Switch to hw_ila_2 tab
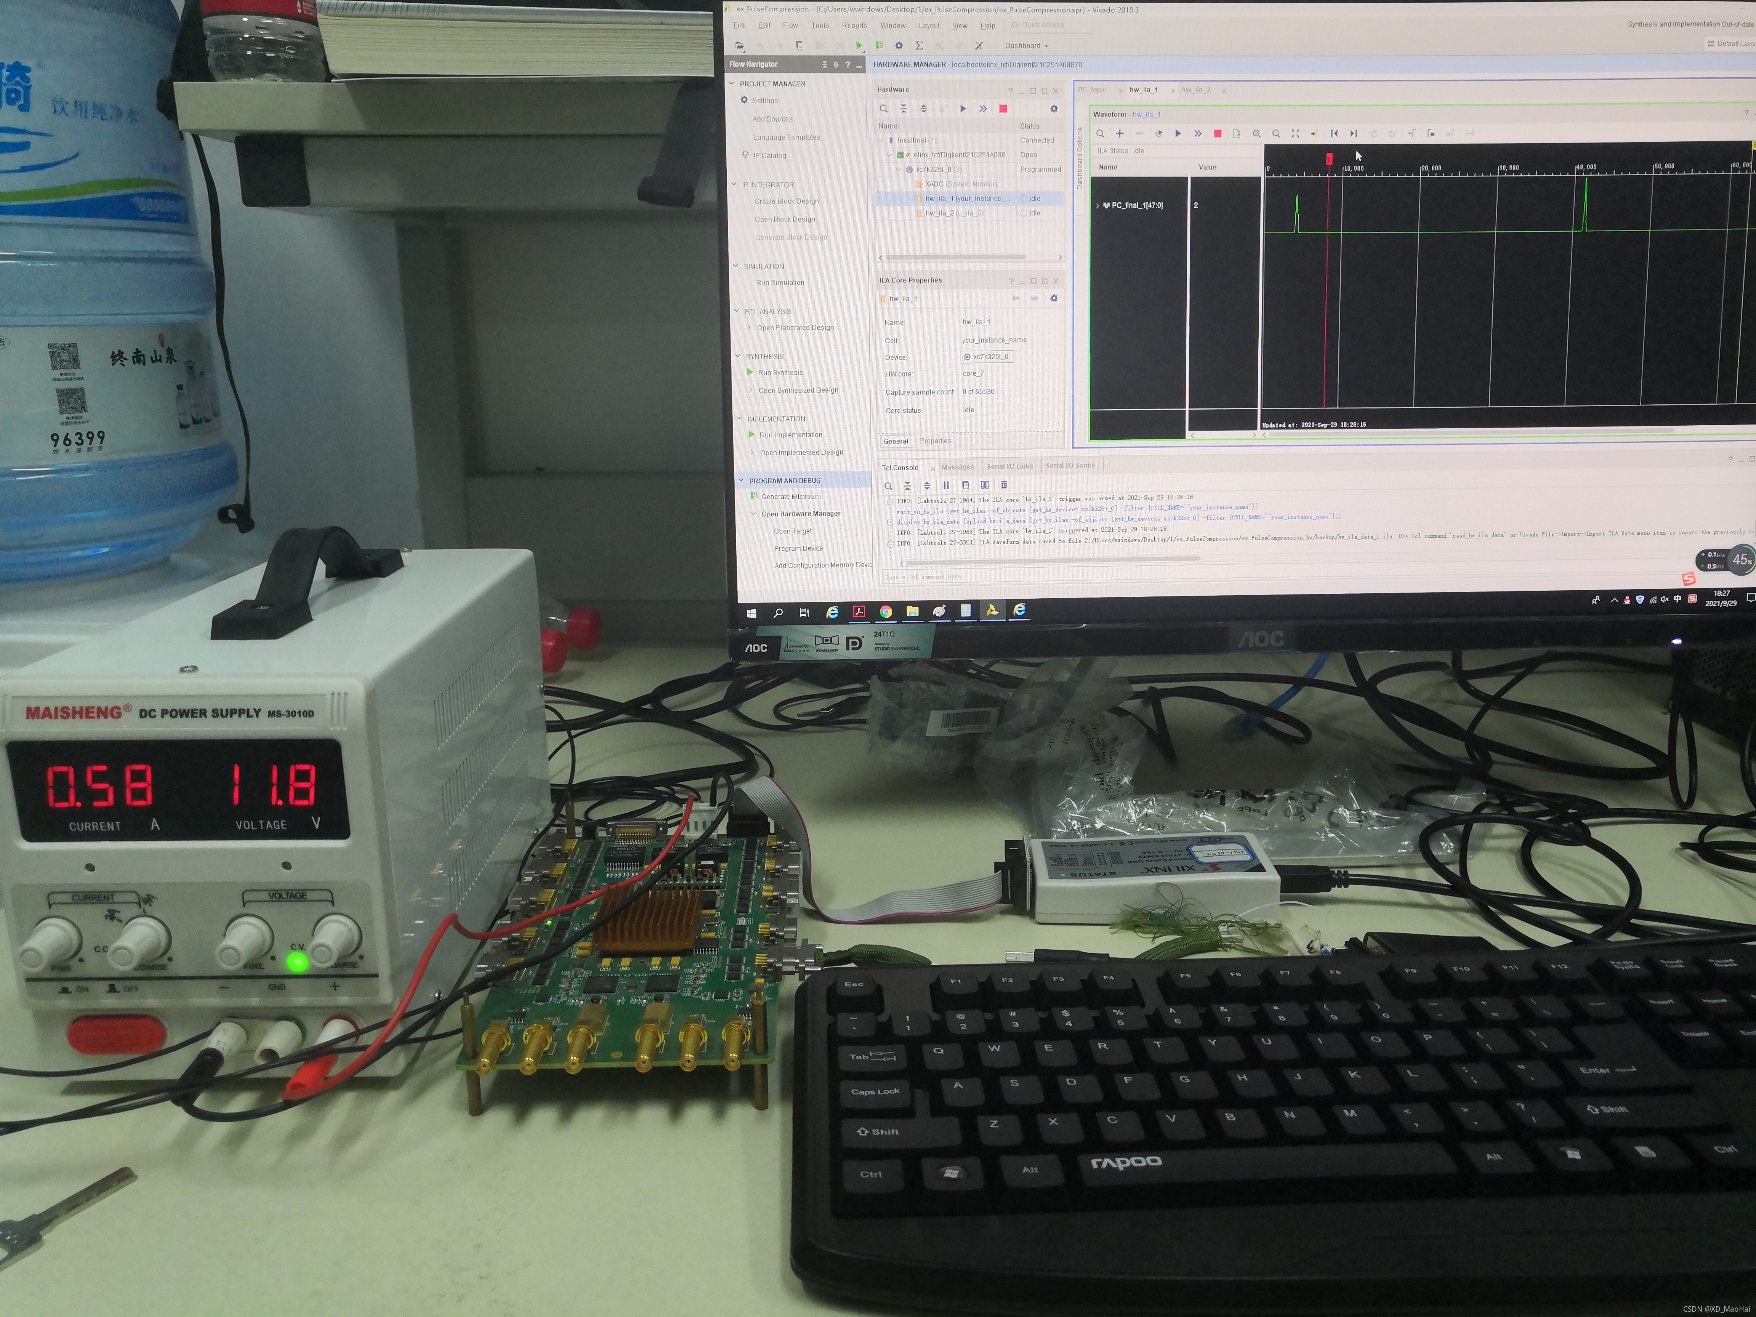The height and width of the screenshot is (1317, 1756). [x=1195, y=90]
